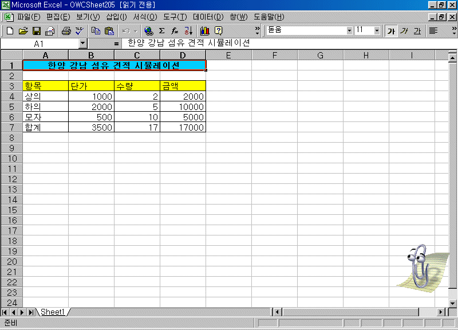Launch the Chart Wizard icon
The height and width of the screenshot is (330, 458).
point(204,30)
